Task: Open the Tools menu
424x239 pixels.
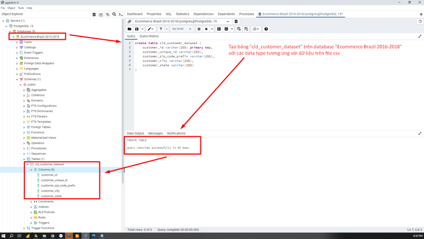Action: pyautogui.click(x=21, y=8)
